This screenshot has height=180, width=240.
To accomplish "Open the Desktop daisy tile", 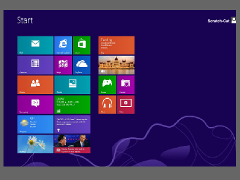I will coord(35,144).
